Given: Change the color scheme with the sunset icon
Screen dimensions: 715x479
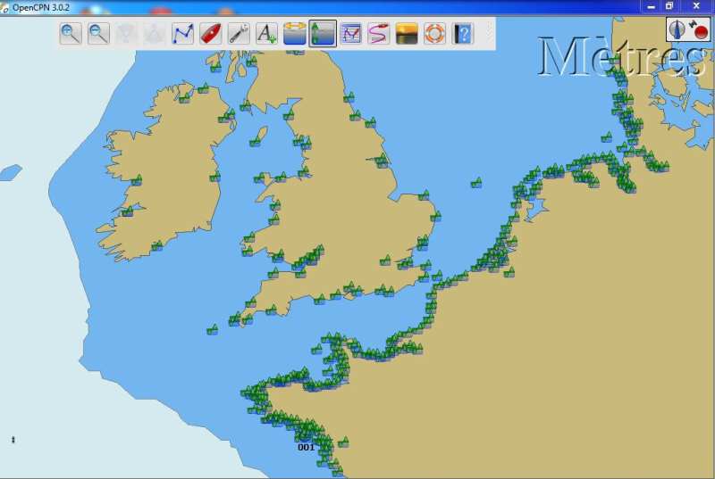Looking at the screenshot, I should 407,33.
